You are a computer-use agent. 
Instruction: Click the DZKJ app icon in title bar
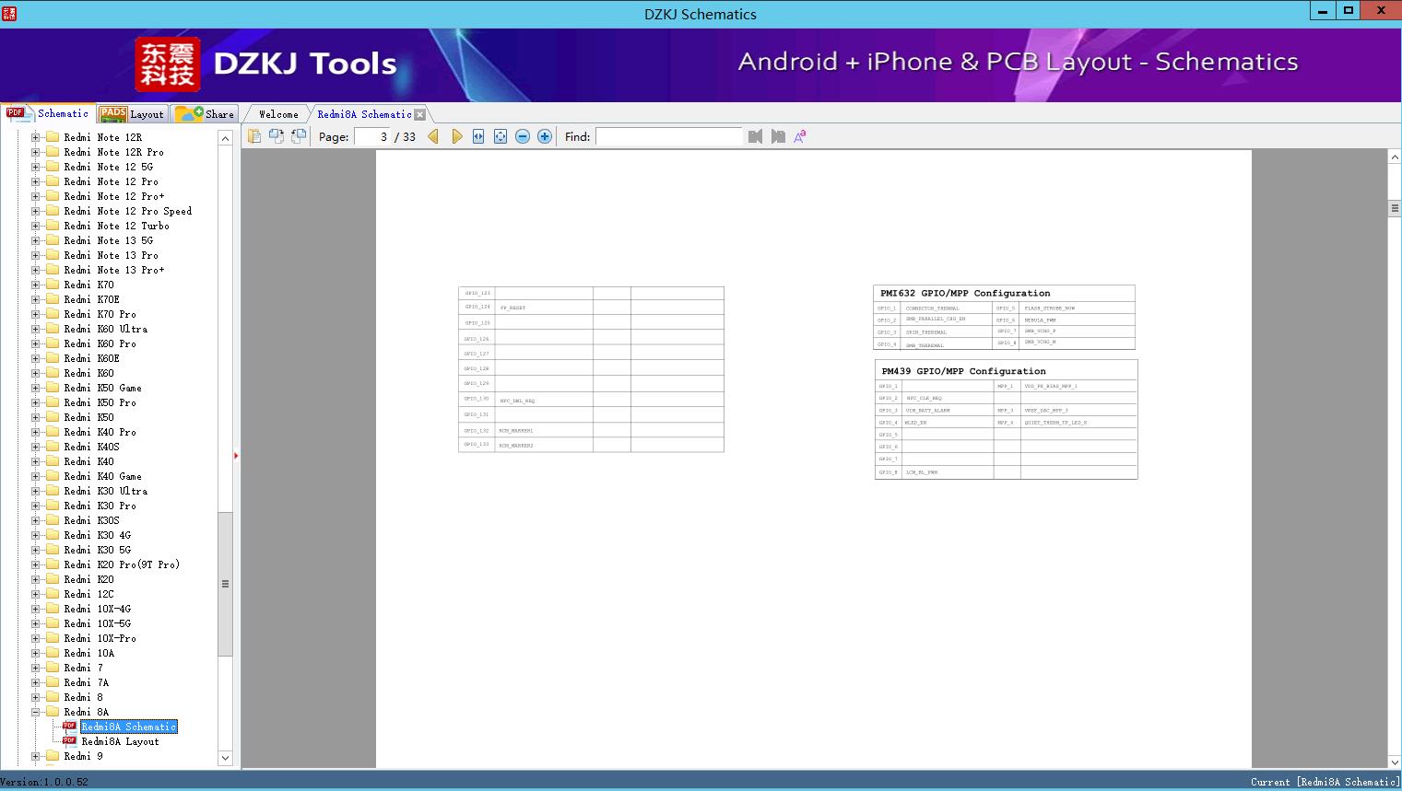click(9, 13)
